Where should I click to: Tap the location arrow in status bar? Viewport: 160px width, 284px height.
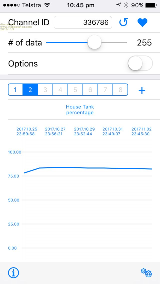click(119, 5)
